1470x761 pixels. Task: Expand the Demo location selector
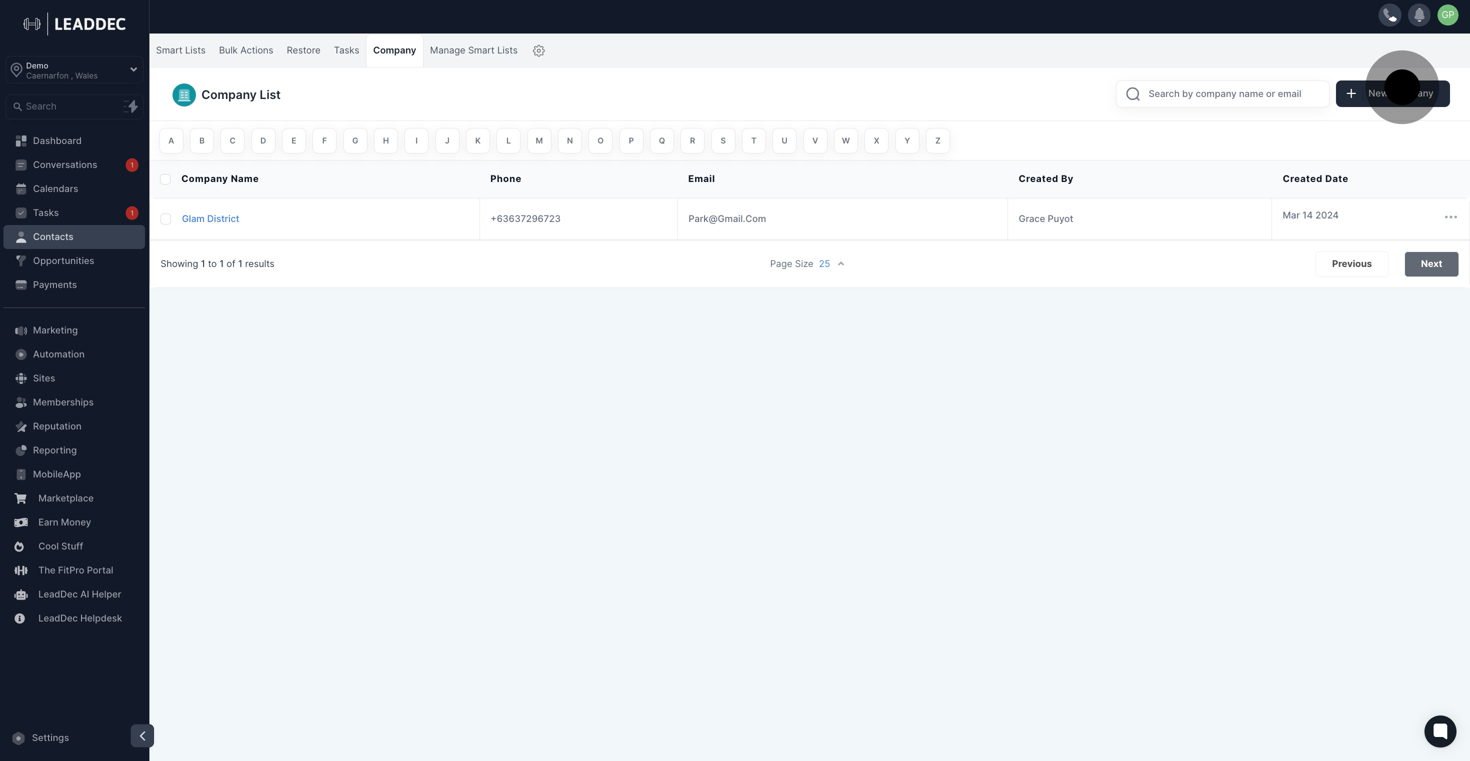74,70
